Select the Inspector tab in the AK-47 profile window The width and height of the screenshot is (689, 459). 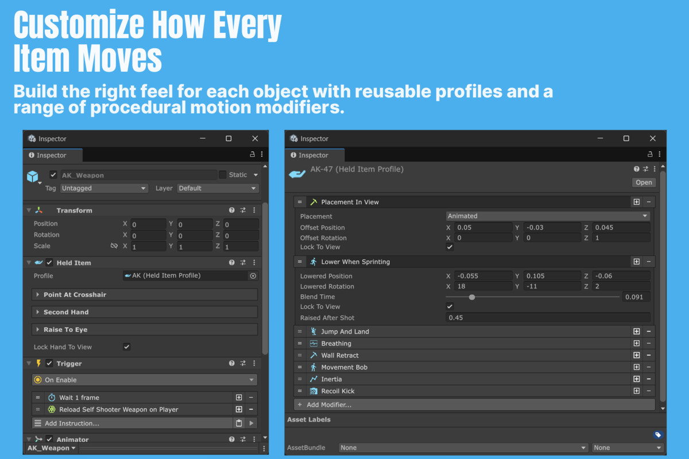click(315, 155)
